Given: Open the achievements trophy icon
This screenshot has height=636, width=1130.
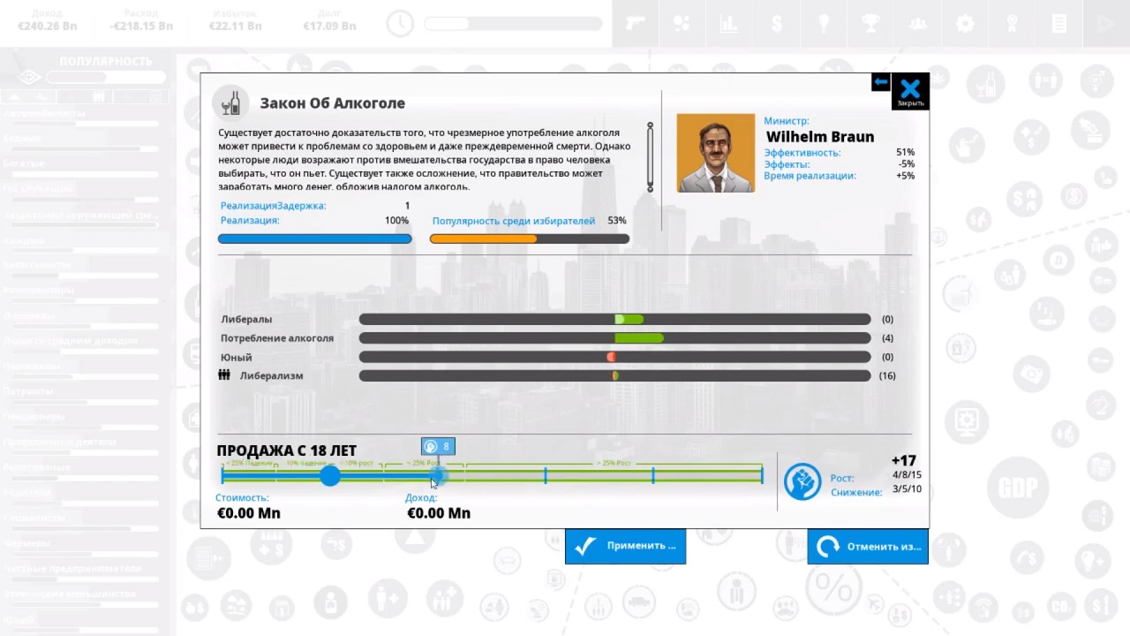Looking at the screenshot, I should (870, 24).
